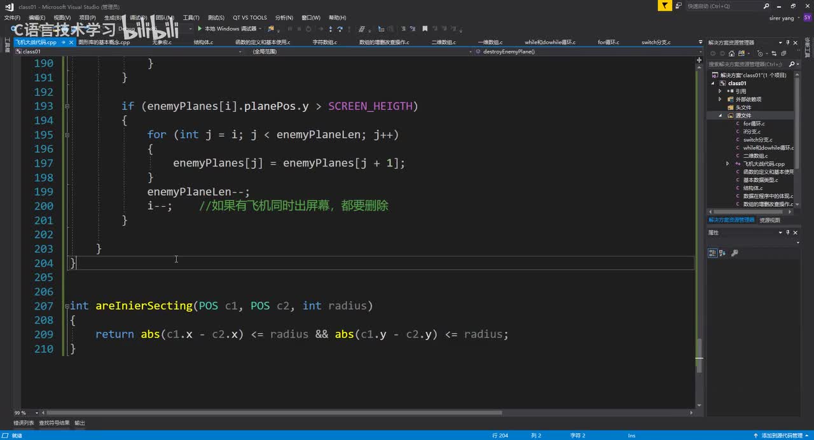Open the 工具(T) menu
The image size is (814, 440).
[191, 18]
